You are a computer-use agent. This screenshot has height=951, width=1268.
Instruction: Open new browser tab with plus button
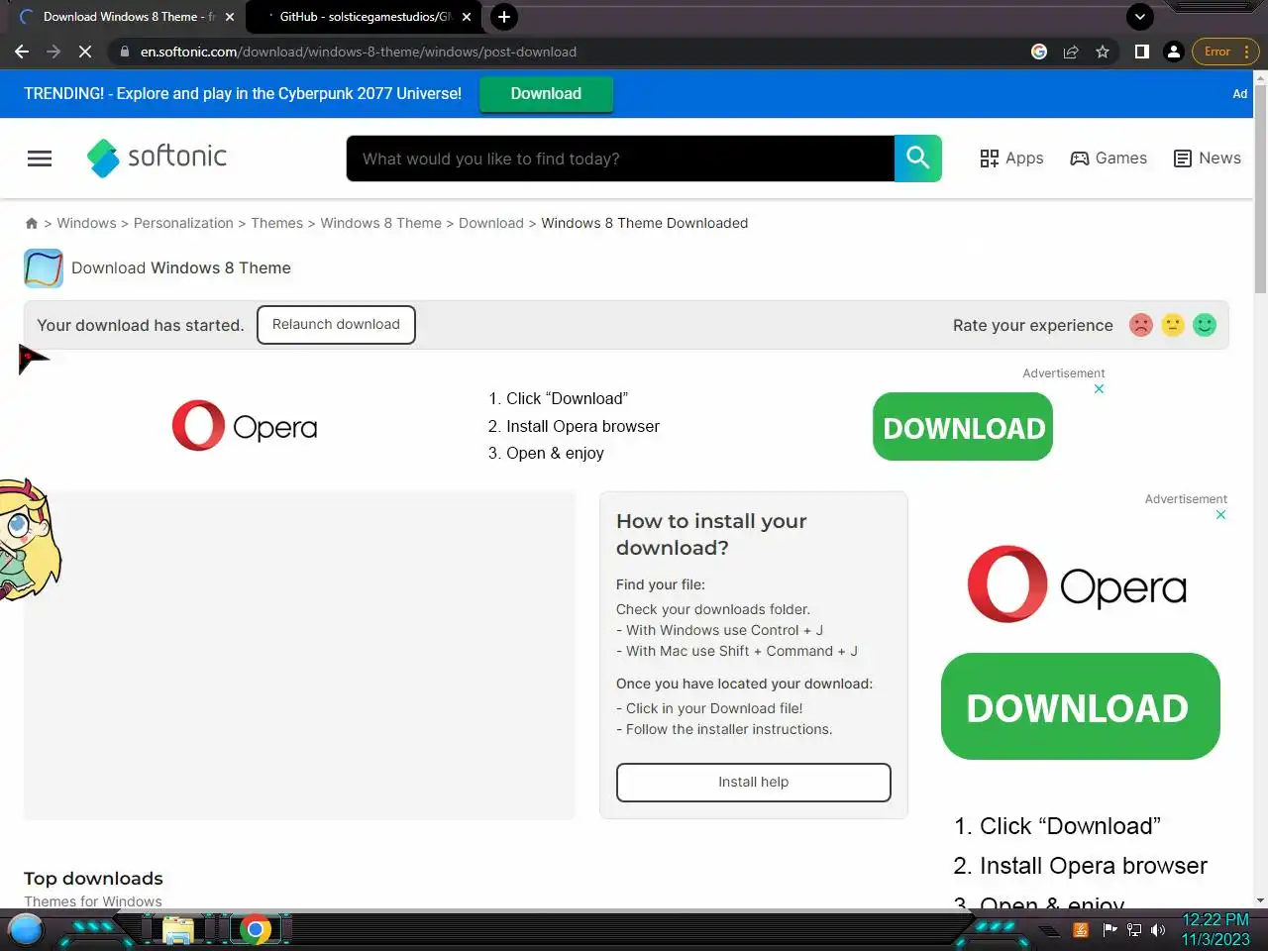[x=504, y=17]
